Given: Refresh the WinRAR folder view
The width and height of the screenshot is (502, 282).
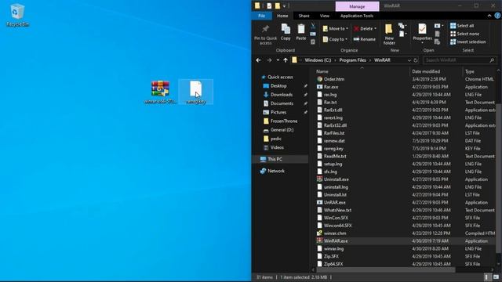Looking at the screenshot, I should (416, 60).
